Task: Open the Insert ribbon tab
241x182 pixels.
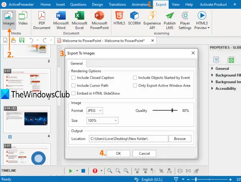Action: pyautogui.click(x=60, y=4)
